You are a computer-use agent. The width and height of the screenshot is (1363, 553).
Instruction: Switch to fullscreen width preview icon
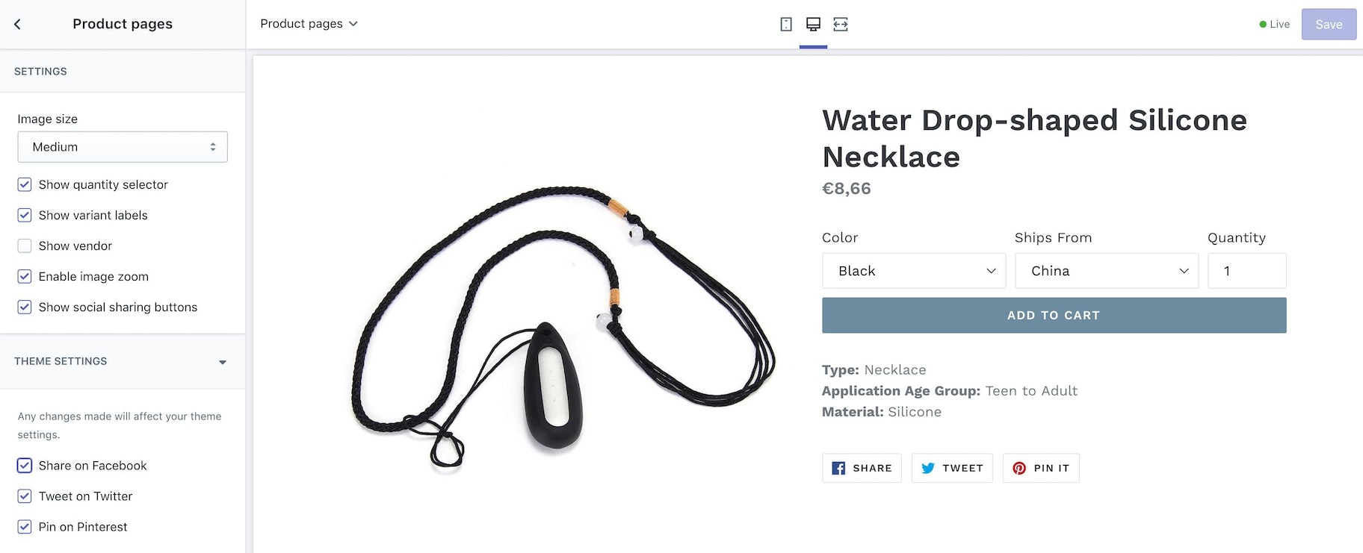[x=841, y=25]
